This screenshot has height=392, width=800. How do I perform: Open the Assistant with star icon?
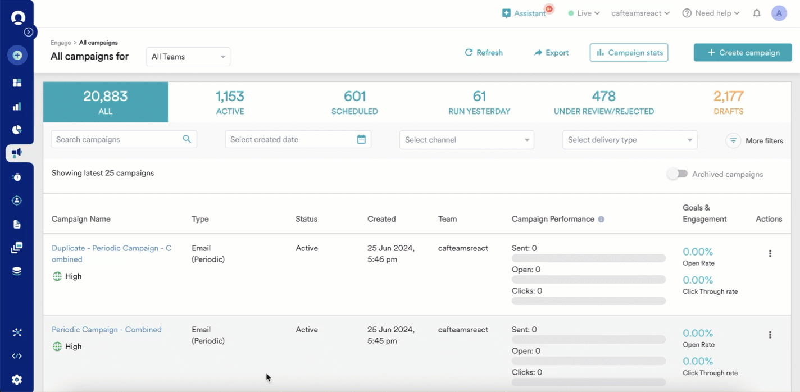tap(524, 13)
